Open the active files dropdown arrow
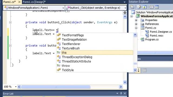 pos(125,2)
